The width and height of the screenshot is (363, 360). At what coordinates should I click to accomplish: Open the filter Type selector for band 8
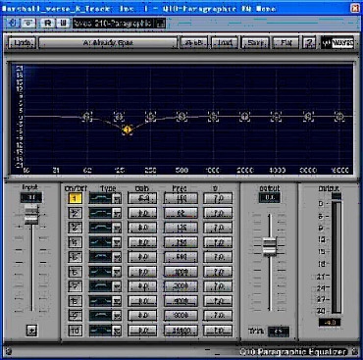(x=105, y=301)
